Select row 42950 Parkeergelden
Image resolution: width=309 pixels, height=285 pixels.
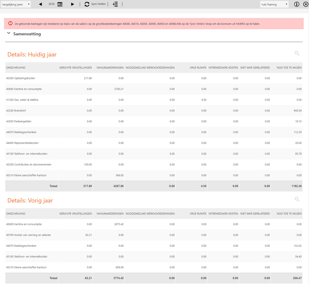point(154,121)
